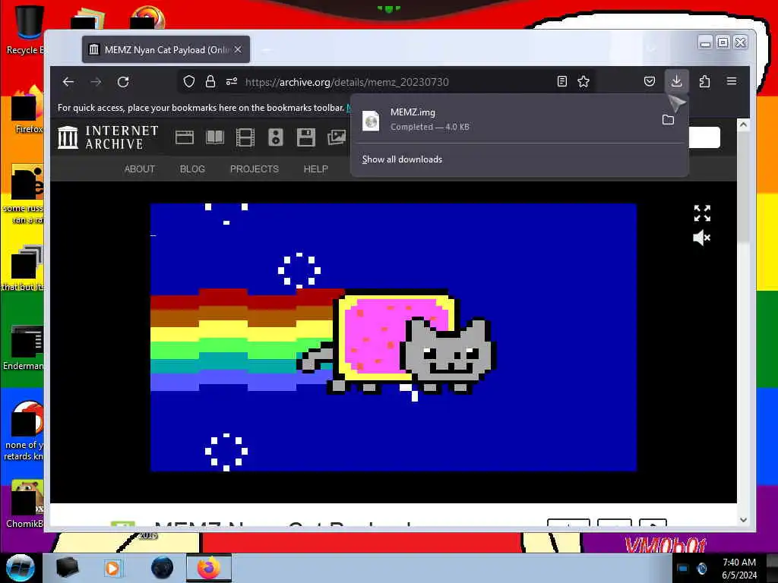This screenshot has width=778, height=583.
Task: Click inside the Nyan Cat emulator screen
Action: 394,337
